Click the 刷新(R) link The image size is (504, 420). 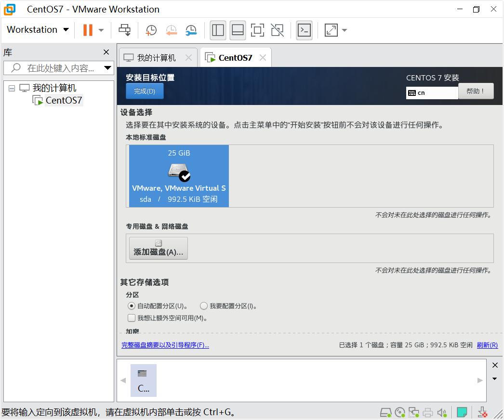point(487,345)
